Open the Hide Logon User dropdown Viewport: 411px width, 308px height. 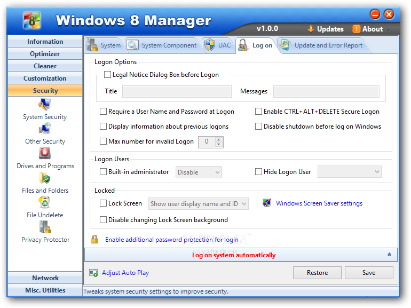tap(350, 172)
